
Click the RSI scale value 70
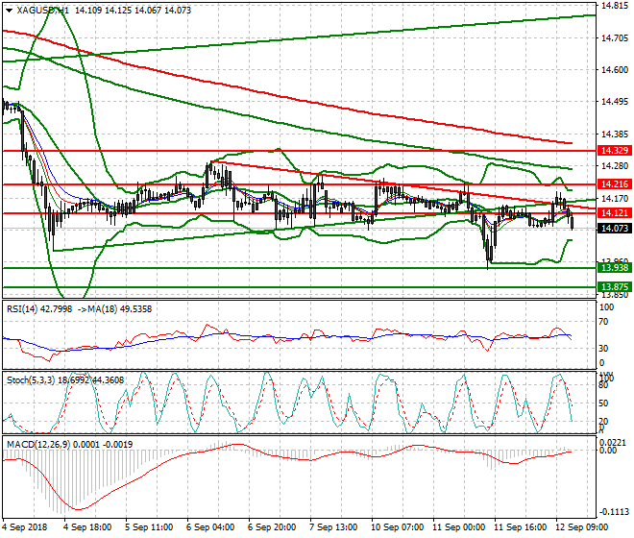[603, 322]
